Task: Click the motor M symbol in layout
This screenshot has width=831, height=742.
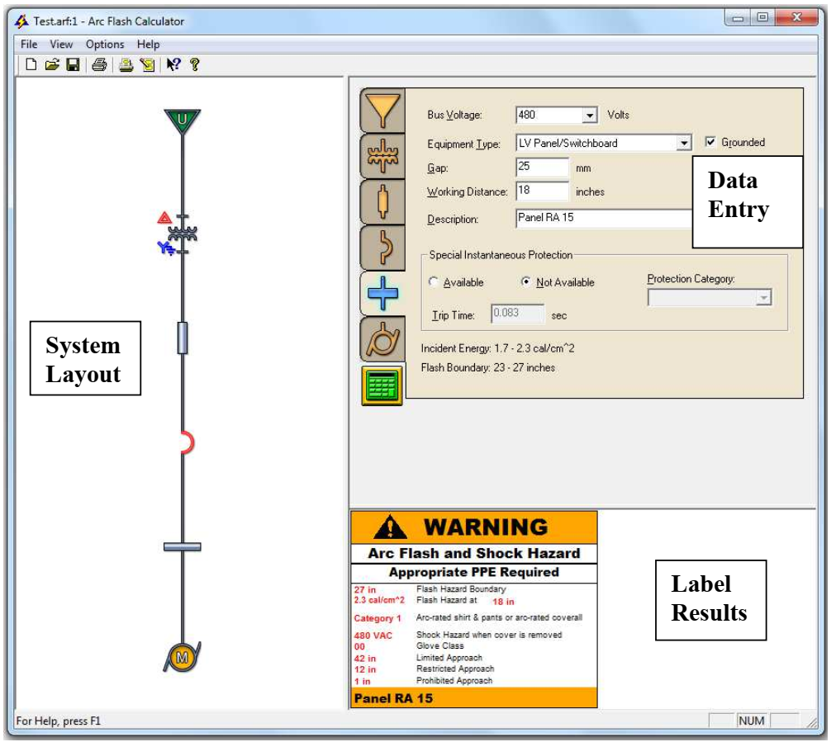Action: pos(183,657)
